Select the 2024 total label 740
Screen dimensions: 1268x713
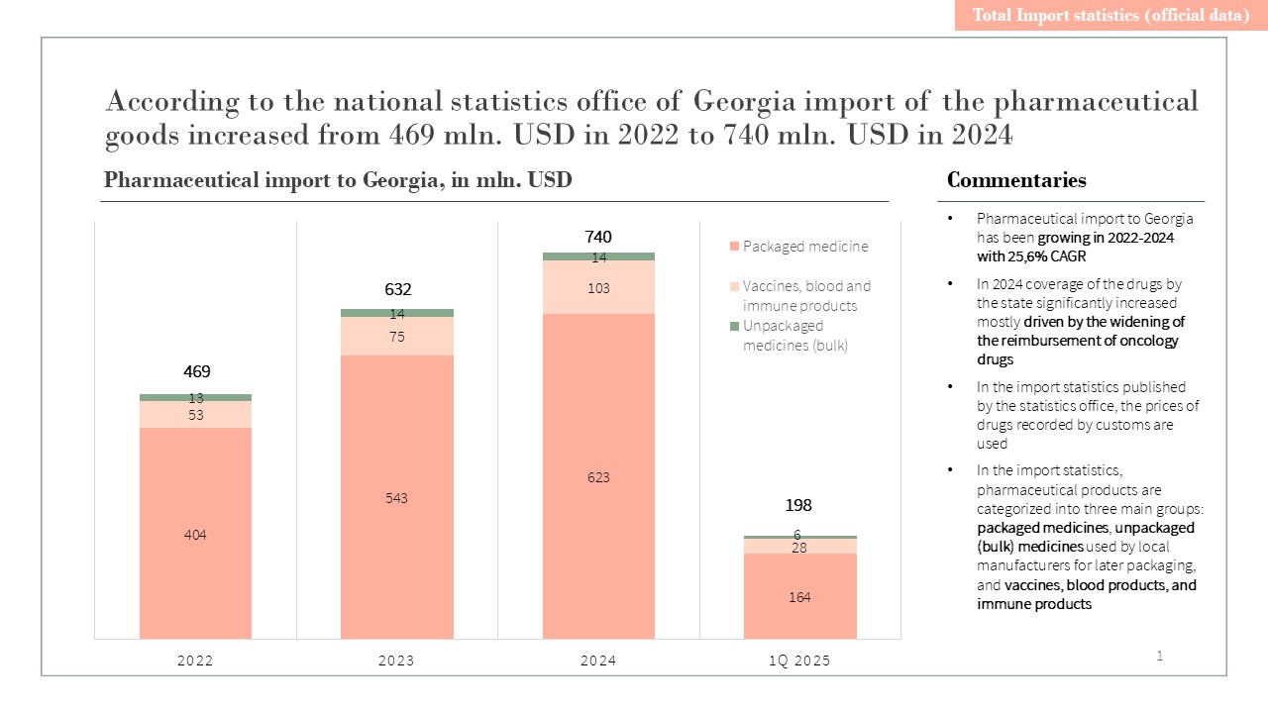coord(598,237)
